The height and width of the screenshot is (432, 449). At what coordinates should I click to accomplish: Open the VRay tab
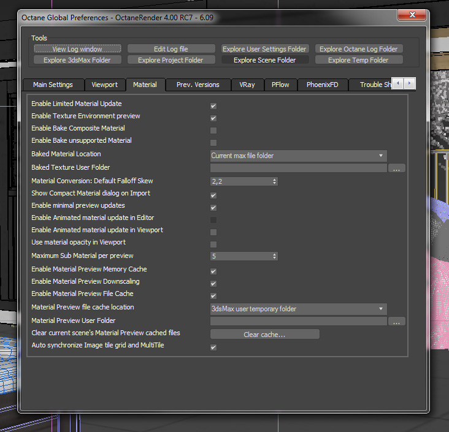pyautogui.click(x=247, y=85)
